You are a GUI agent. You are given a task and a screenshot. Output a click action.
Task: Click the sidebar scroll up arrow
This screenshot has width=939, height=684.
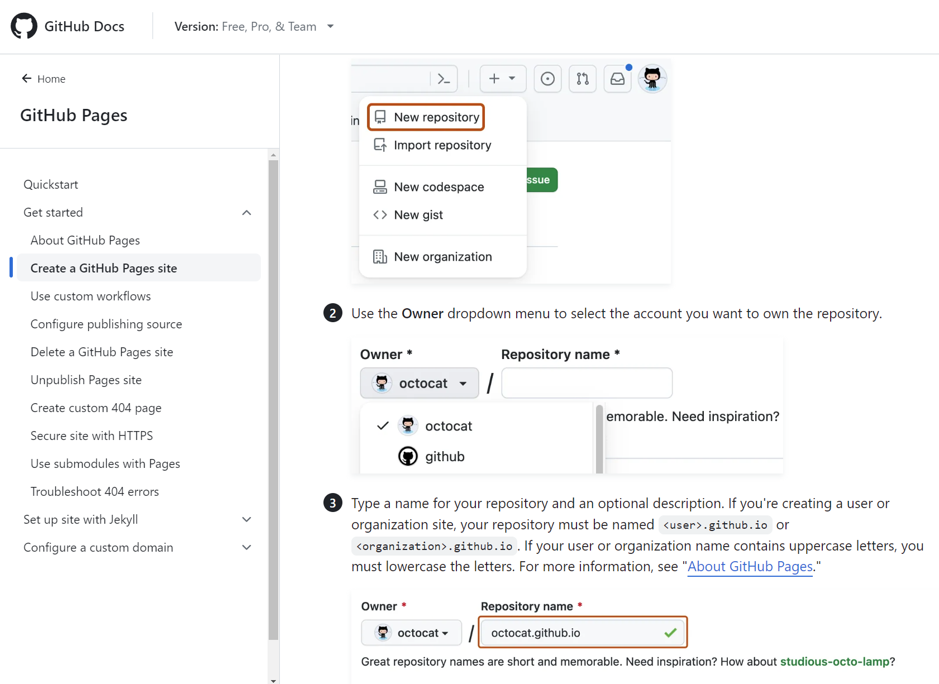[273, 155]
